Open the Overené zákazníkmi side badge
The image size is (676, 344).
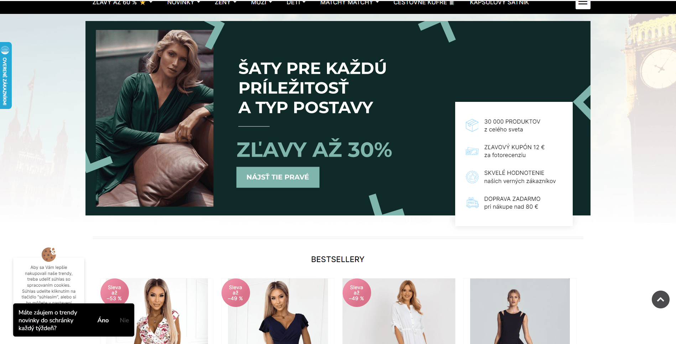pyautogui.click(x=6, y=75)
